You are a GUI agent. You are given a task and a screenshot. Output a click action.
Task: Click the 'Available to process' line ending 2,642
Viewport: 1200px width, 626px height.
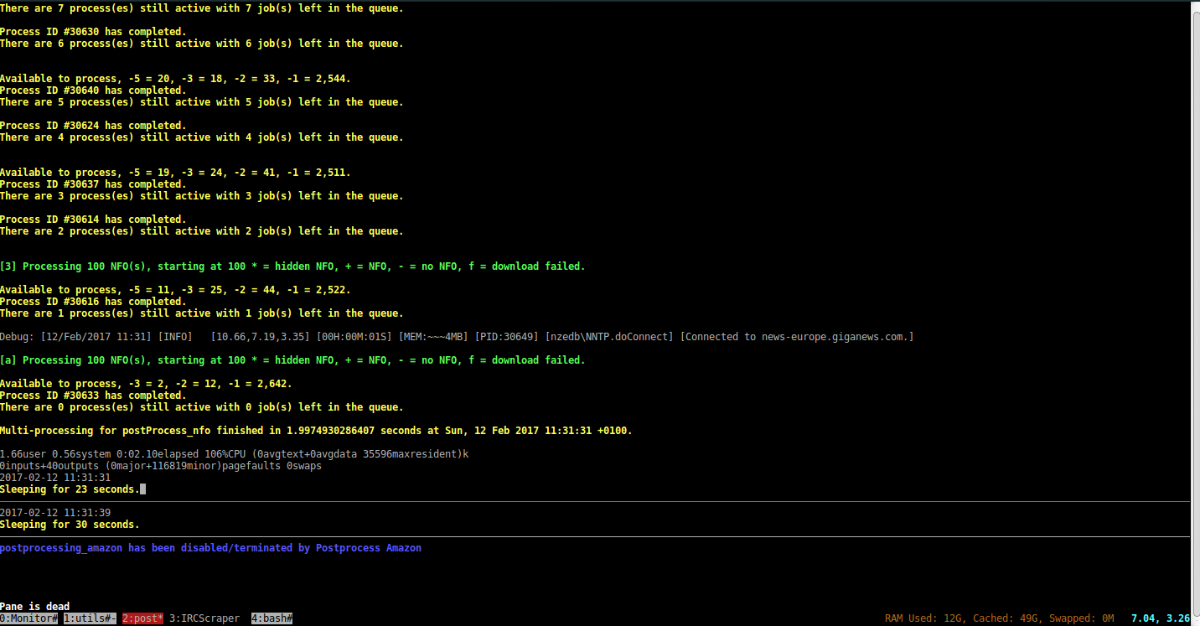pos(146,384)
